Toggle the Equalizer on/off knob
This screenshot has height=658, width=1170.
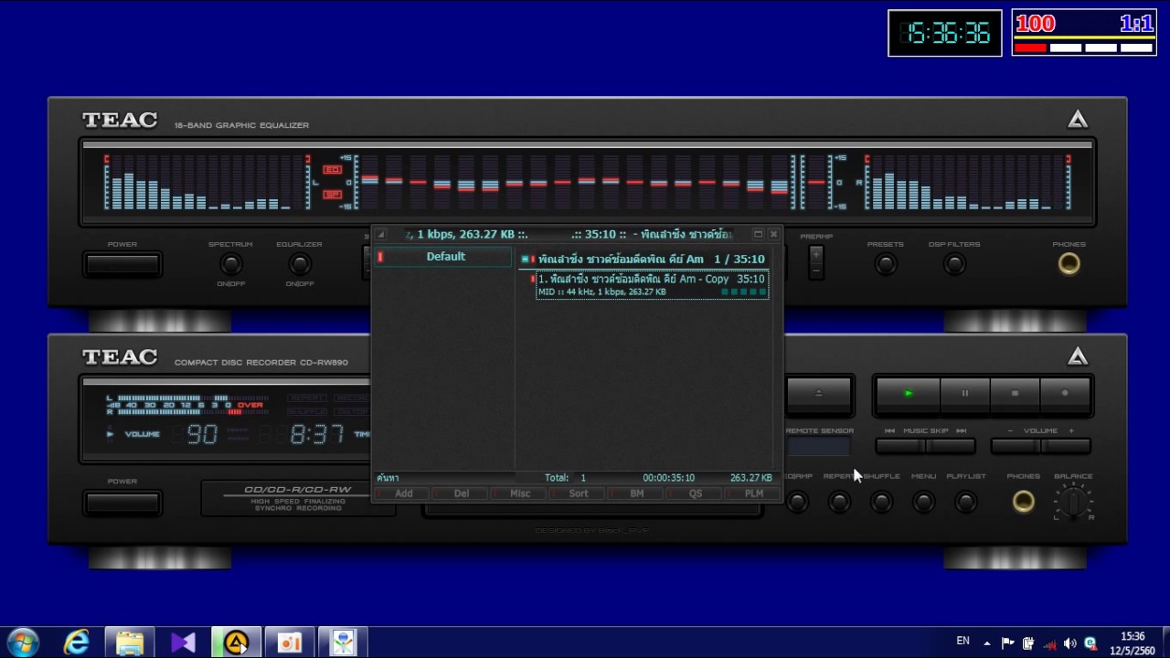click(x=299, y=264)
